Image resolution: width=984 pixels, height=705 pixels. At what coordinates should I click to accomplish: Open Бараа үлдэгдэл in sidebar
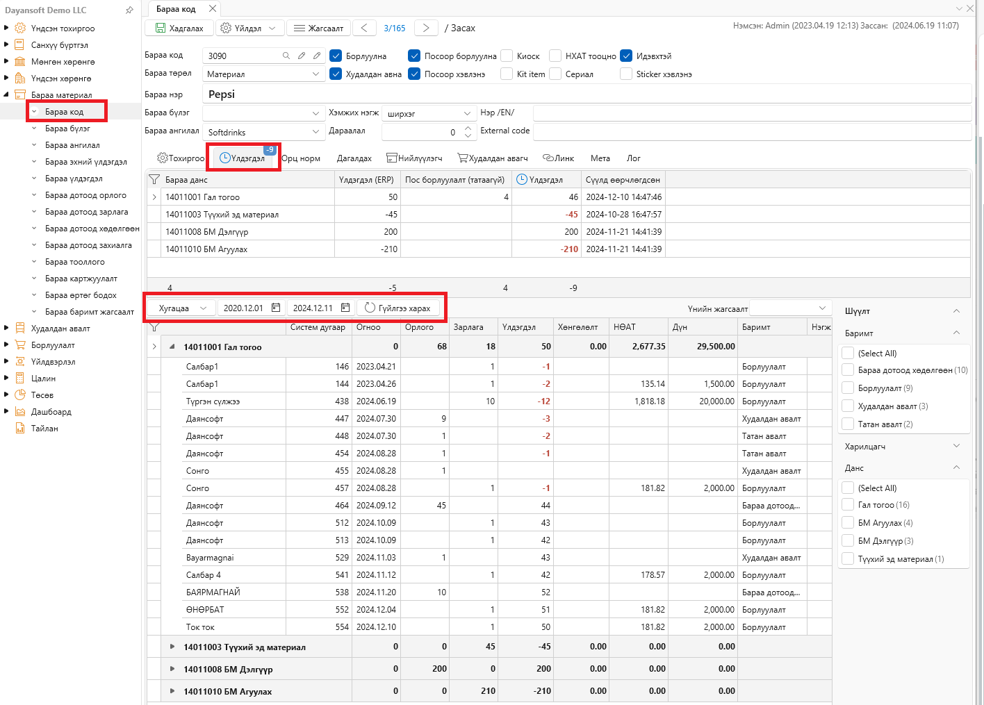pos(74,179)
